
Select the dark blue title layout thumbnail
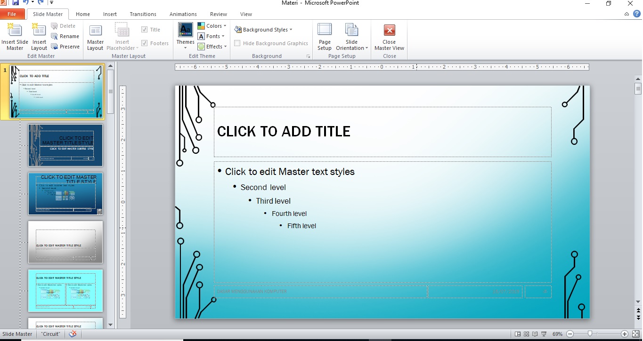coord(65,145)
